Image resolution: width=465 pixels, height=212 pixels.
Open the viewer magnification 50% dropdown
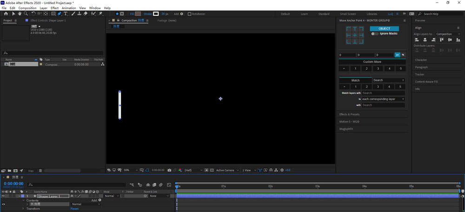(x=129, y=170)
